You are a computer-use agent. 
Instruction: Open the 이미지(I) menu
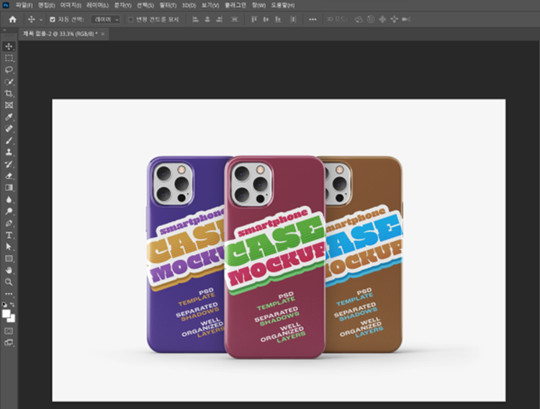click(71, 5)
